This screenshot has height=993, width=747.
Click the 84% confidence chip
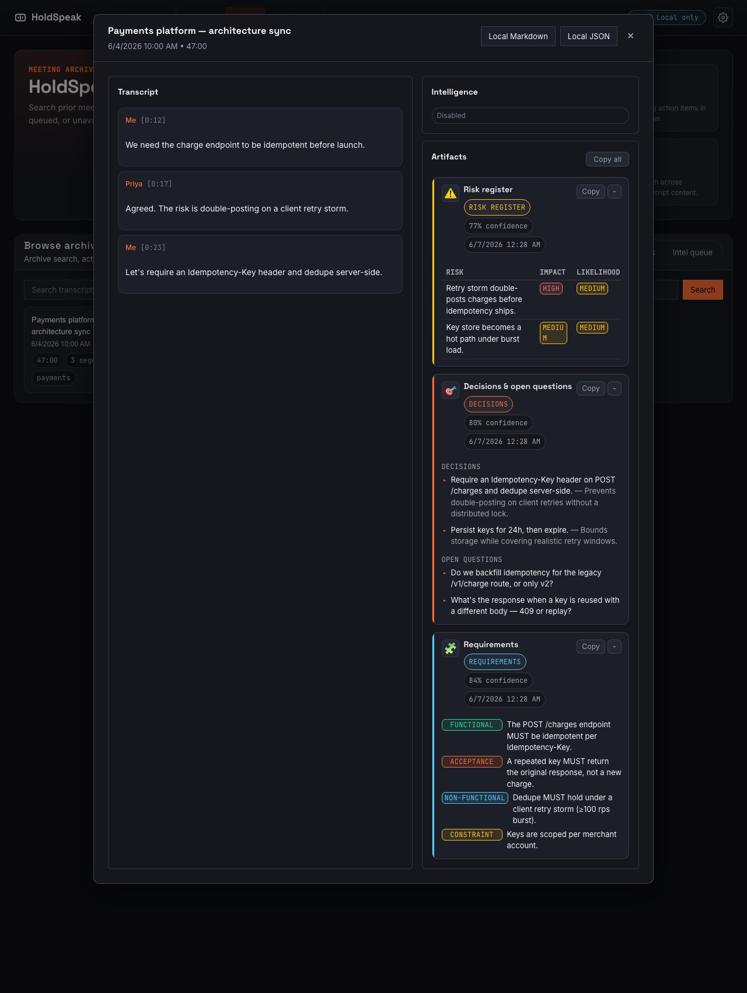pyautogui.click(x=498, y=680)
